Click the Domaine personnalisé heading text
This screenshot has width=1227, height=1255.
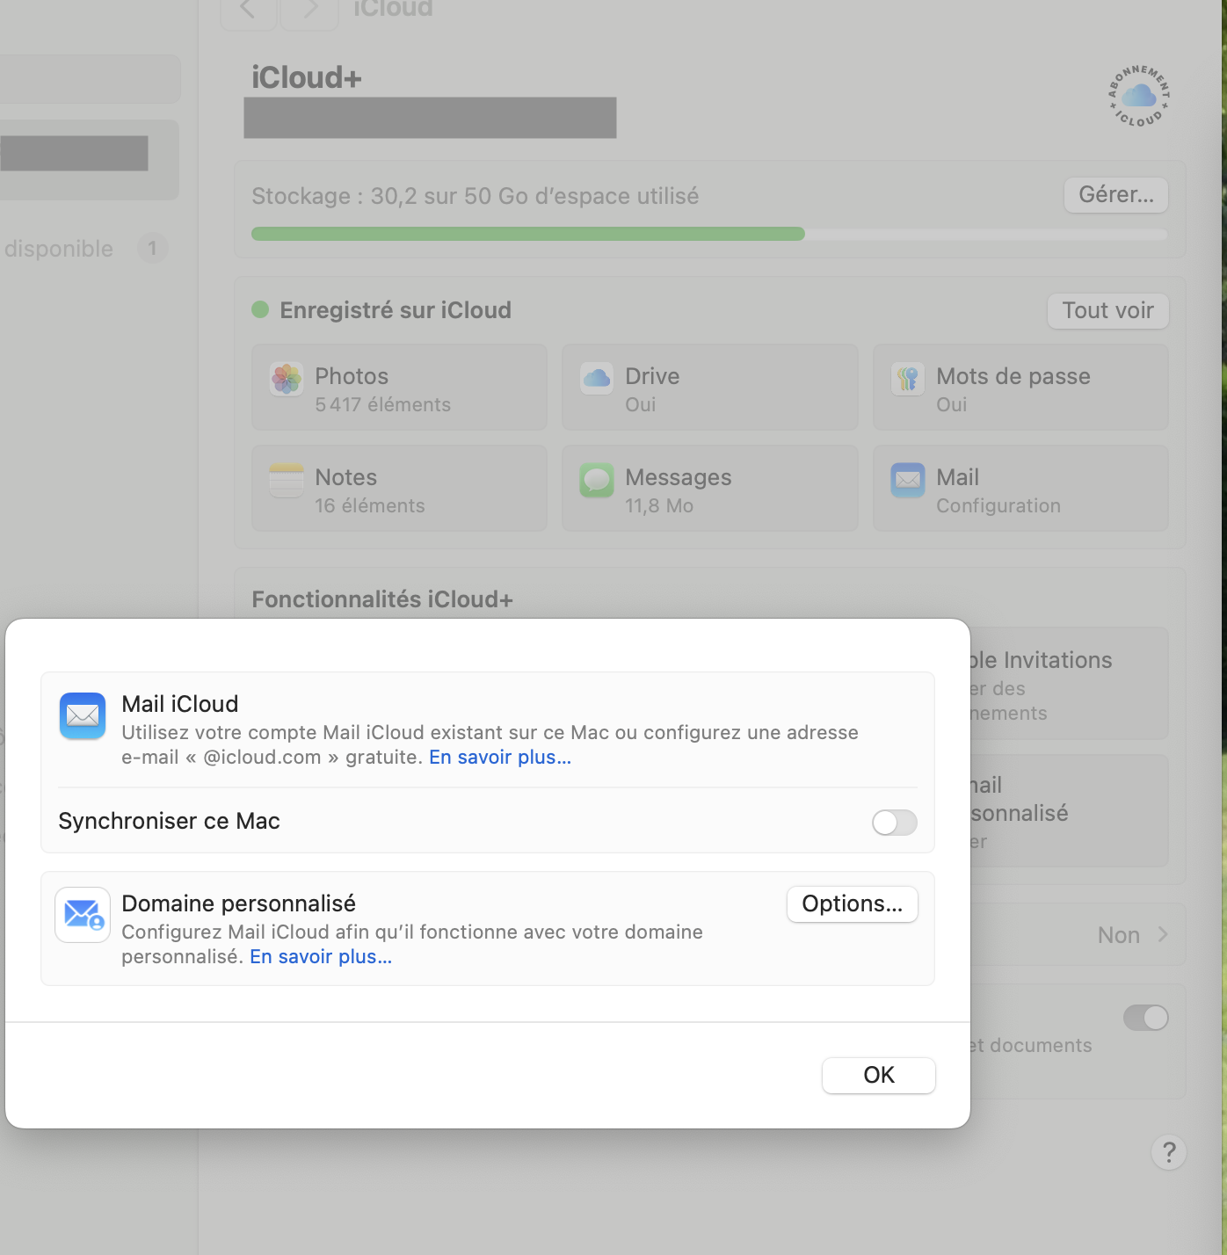point(238,903)
